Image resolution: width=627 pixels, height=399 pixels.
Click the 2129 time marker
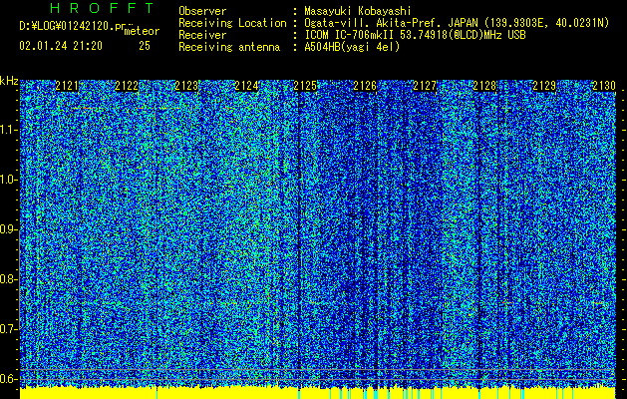click(x=544, y=86)
